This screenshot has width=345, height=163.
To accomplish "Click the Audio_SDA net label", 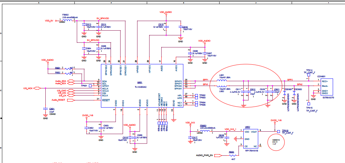I will pos(61,81).
